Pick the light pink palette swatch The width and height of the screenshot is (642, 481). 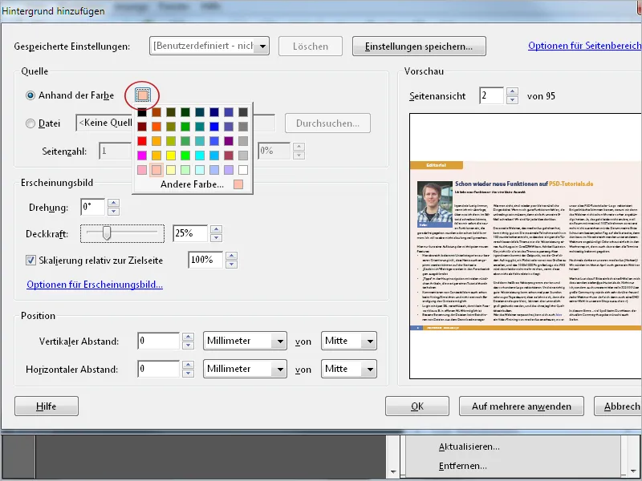(x=142, y=170)
